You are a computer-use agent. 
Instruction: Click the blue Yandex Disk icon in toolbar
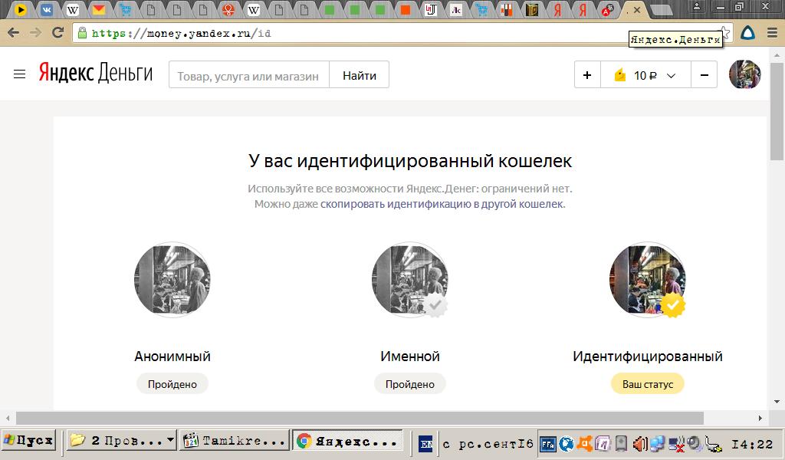[x=747, y=33]
